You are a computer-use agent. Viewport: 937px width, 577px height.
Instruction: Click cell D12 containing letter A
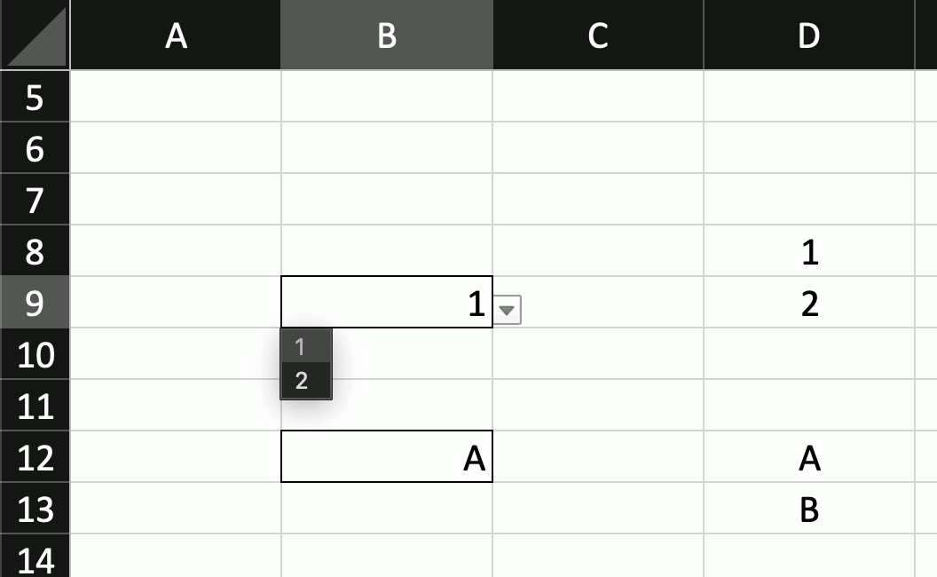click(x=808, y=457)
